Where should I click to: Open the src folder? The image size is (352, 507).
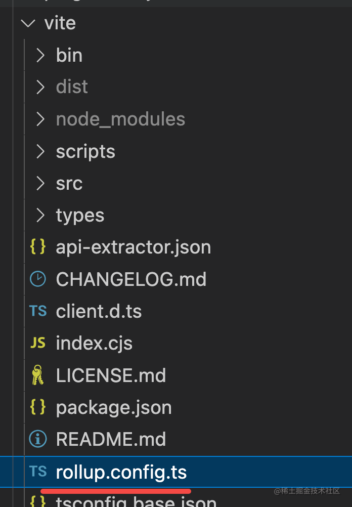(x=69, y=183)
